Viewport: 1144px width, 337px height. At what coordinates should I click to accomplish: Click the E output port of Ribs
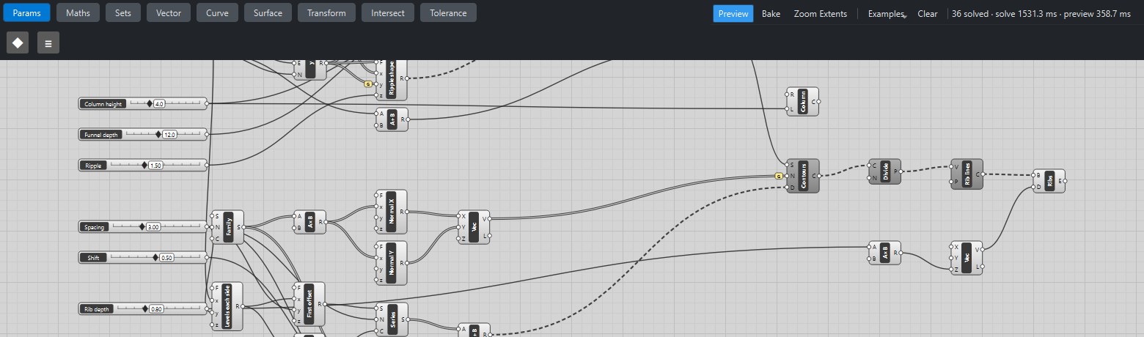1066,181
